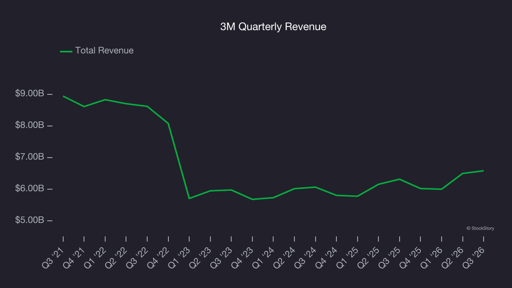Click the Q1 '23 low point on the revenue line

[189, 198]
